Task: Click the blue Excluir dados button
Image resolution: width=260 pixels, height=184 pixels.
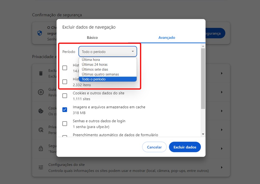Action: [x=185, y=147]
